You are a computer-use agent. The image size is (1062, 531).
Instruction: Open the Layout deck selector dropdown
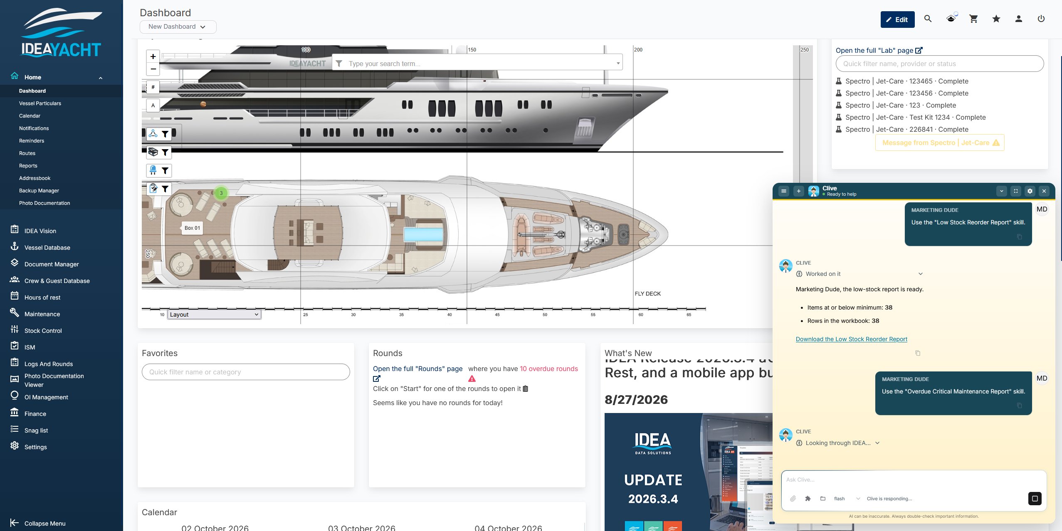pyautogui.click(x=214, y=315)
